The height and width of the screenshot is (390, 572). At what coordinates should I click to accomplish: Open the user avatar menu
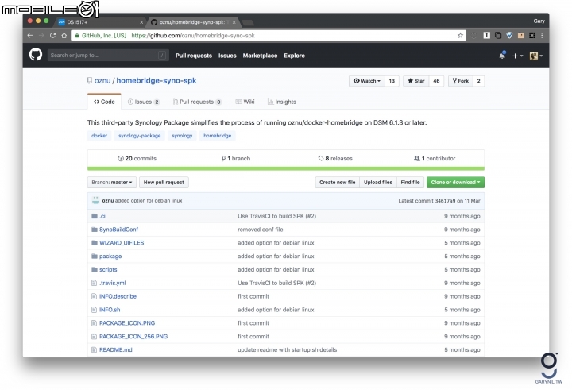pyautogui.click(x=536, y=56)
